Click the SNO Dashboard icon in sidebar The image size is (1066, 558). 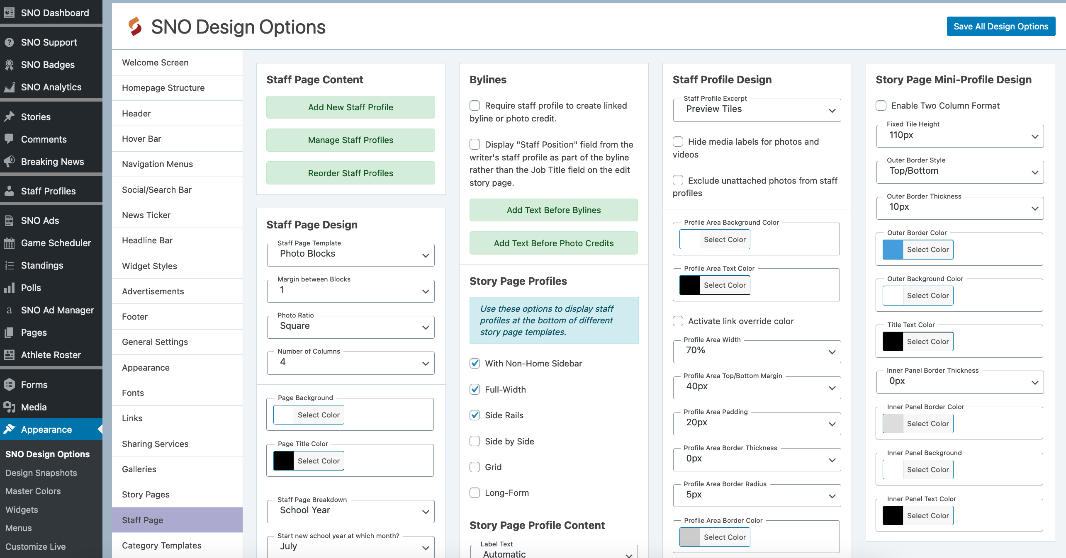9,13
